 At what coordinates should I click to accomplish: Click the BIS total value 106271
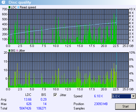pos(41,108)
